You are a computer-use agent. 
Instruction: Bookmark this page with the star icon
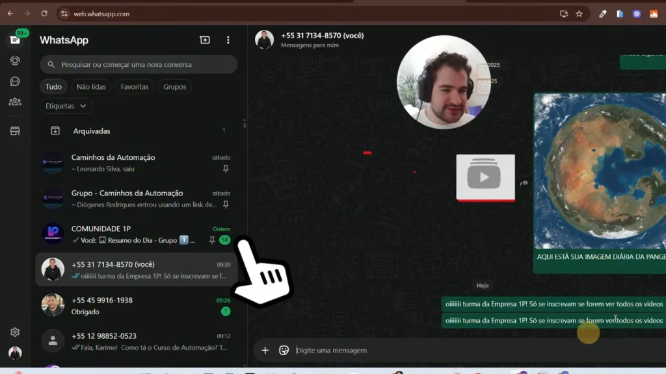579,14
